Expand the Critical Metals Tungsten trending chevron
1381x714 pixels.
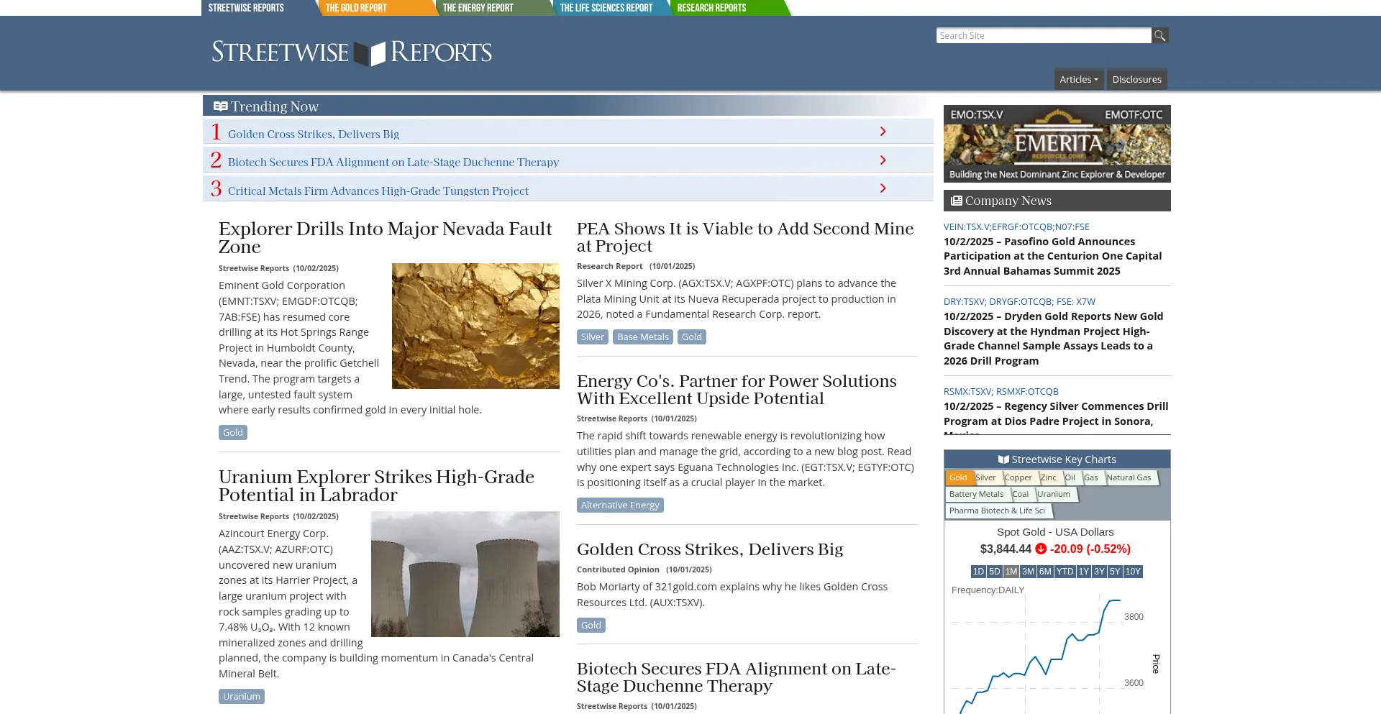(x=883, y=188)
